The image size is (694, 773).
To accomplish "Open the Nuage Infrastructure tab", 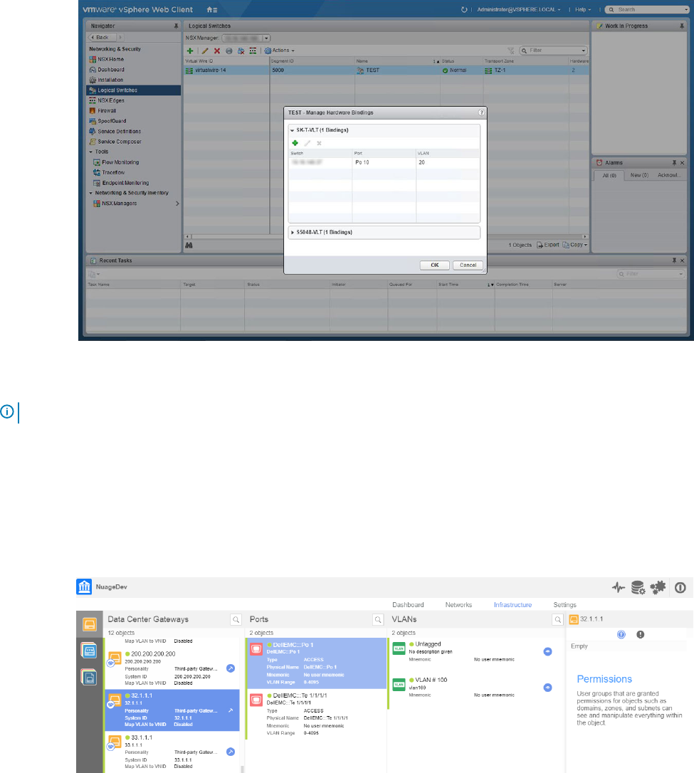I will (x=512, y=605).
